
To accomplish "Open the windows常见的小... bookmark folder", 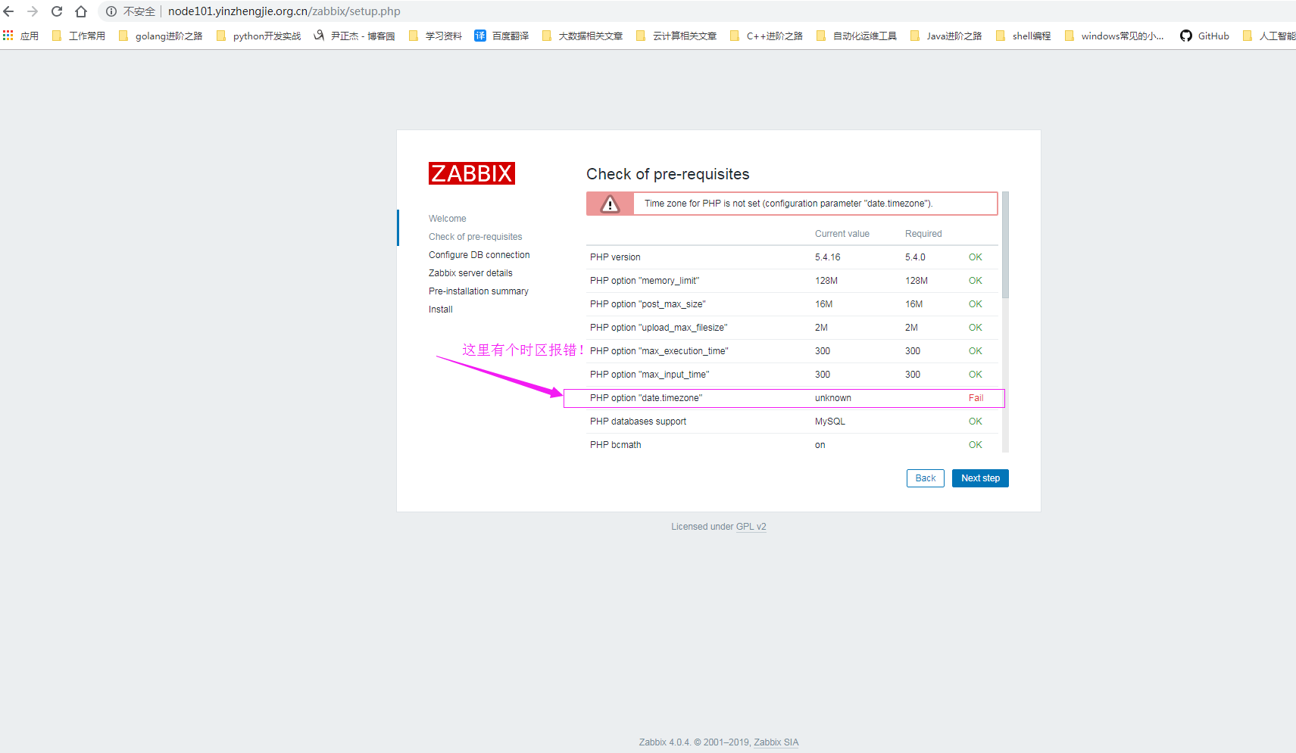I will 1114,36.
